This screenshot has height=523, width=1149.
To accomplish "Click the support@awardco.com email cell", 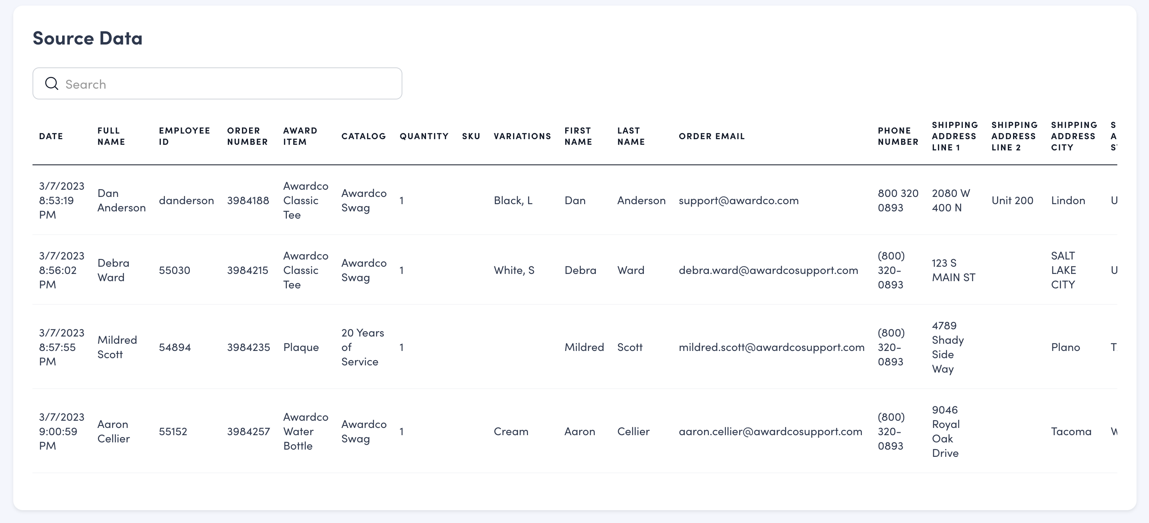I will click(x=738, y=201).
